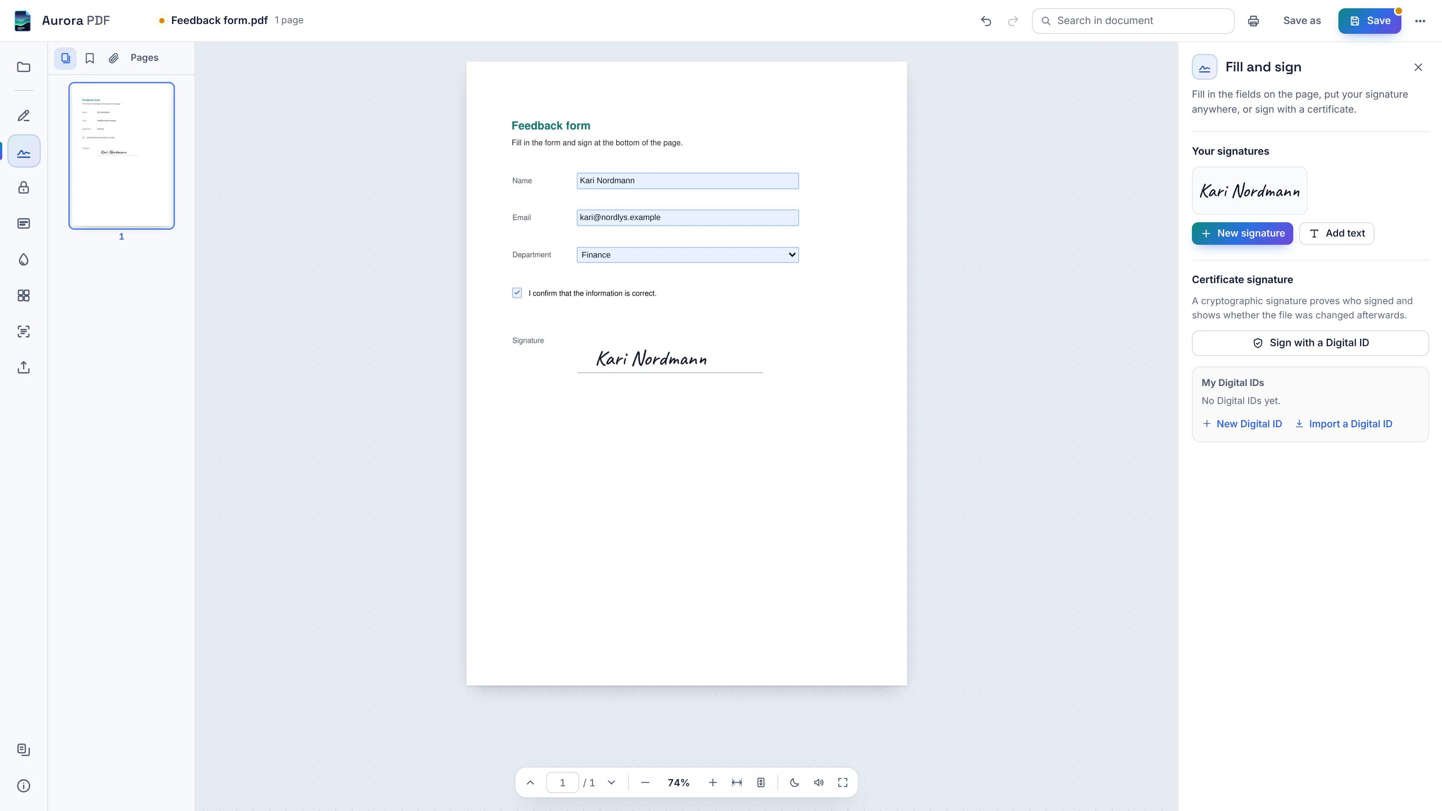Open the lock security tool in sidebar
The width and height of the screenshot is (1442, 811).
pyautogui.click(x=24, y=187)
